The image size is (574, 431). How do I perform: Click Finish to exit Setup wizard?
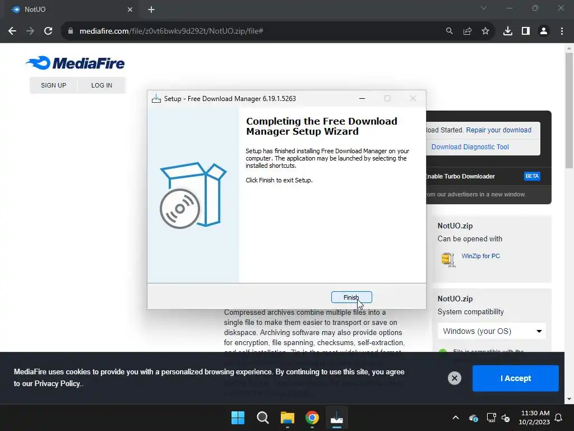pos(351,297)
